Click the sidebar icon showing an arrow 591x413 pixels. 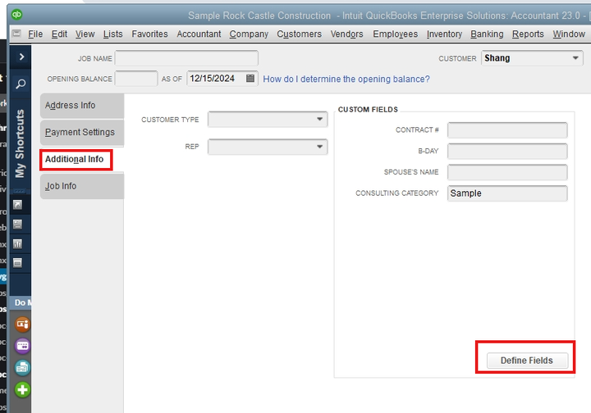(x=17, y=205)
